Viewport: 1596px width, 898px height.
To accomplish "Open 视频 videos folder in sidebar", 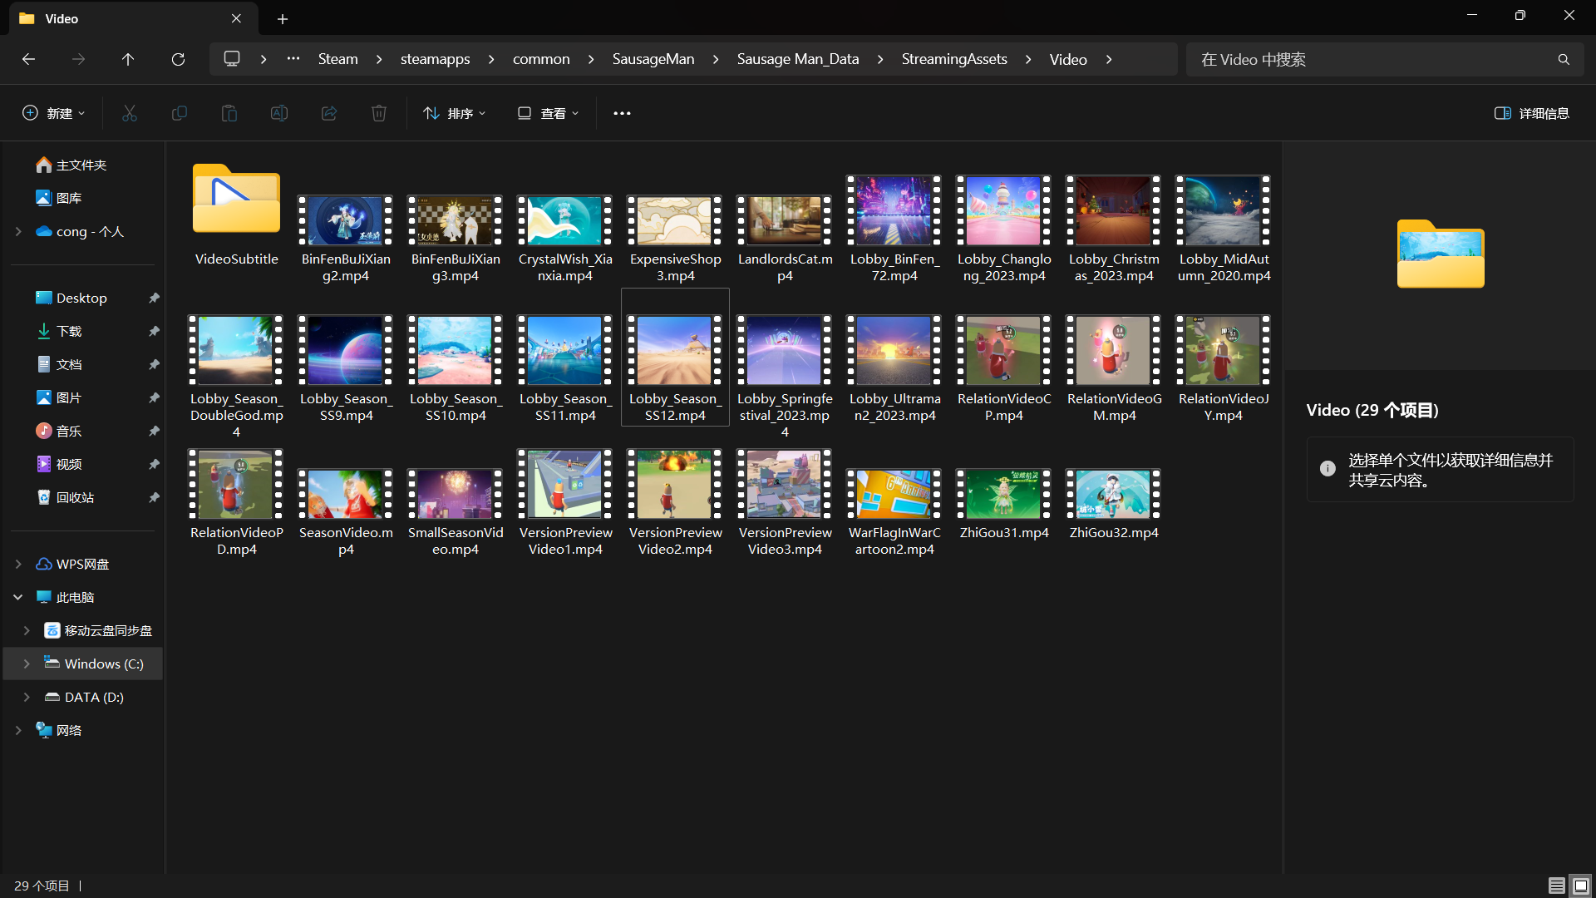I will [68, 464].
